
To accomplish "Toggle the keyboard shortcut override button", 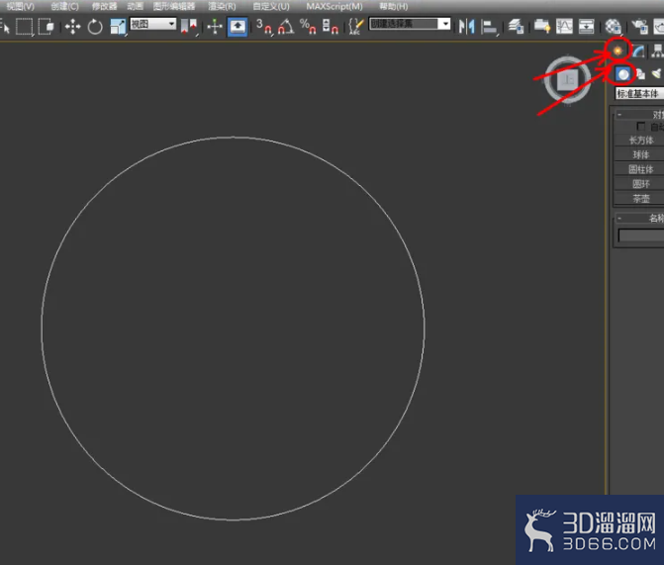I will click(237, 27).
